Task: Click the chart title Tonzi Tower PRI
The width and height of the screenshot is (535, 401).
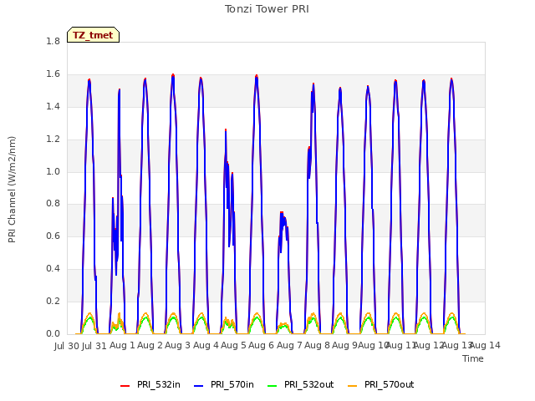Action: (267, 9)
